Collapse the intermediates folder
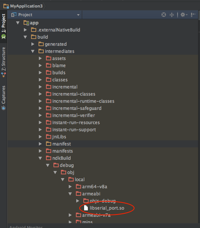Screen dimensions: 200x228 pos(33,51)
